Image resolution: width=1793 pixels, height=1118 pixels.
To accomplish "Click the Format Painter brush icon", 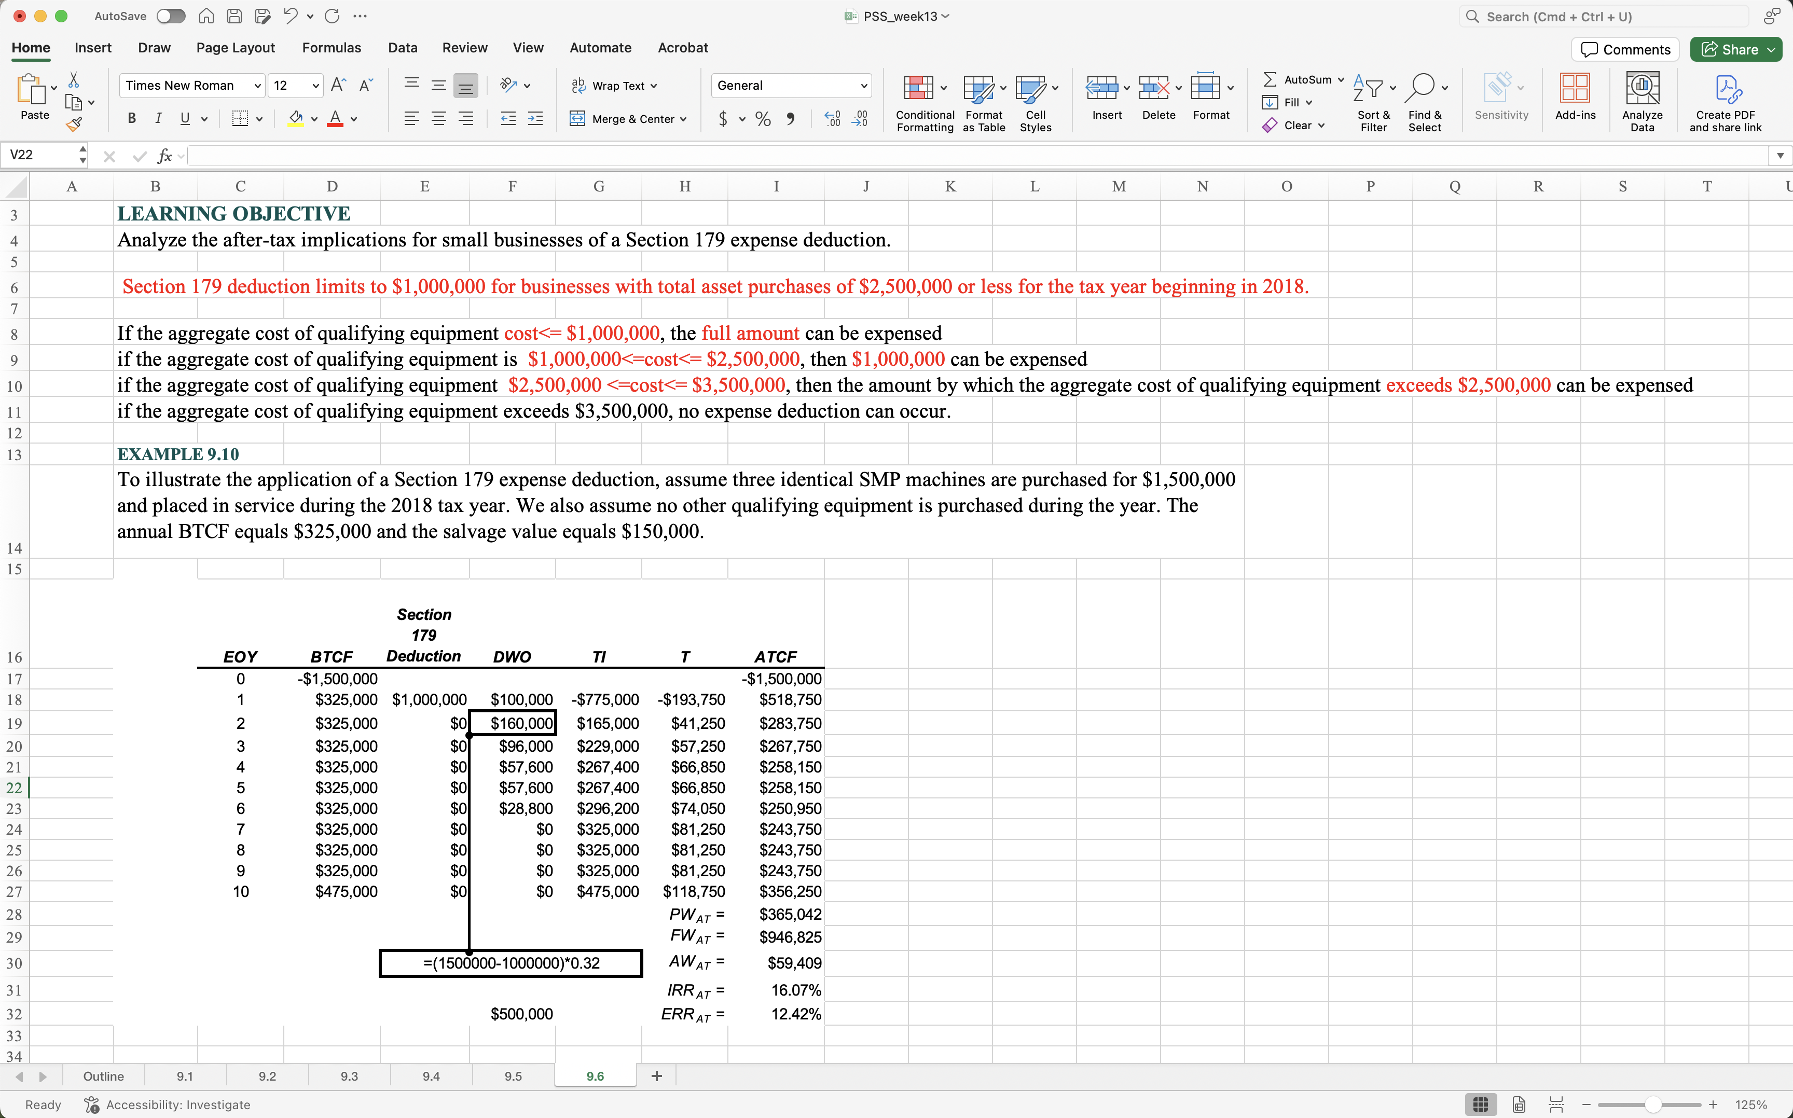I will (x=74, y=125).
